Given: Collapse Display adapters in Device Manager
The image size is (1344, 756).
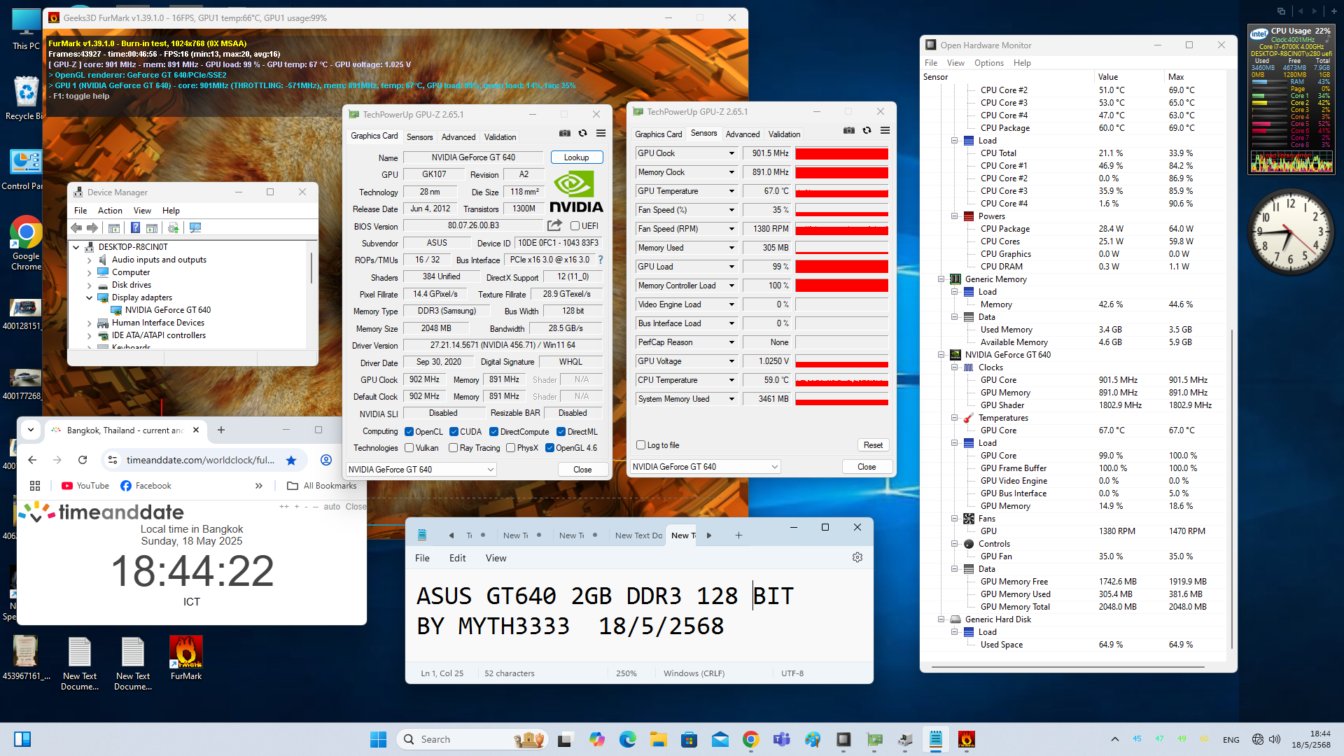Looking at the screenshot, I should (x=89, y=297).
